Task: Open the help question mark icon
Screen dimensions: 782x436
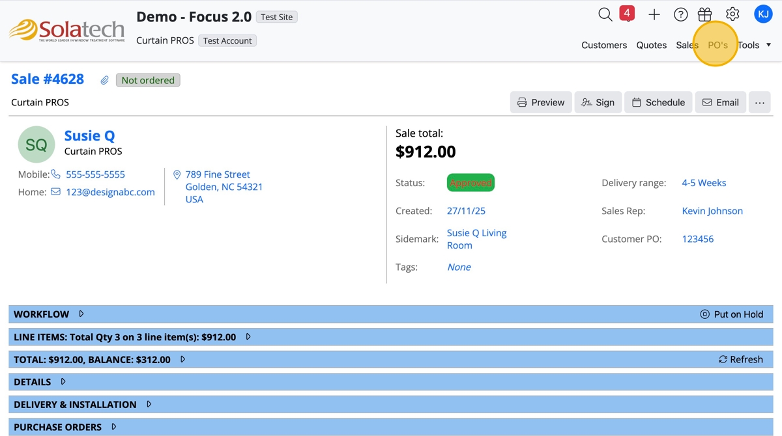Action: pyautogui.click(x=680, y=14)
